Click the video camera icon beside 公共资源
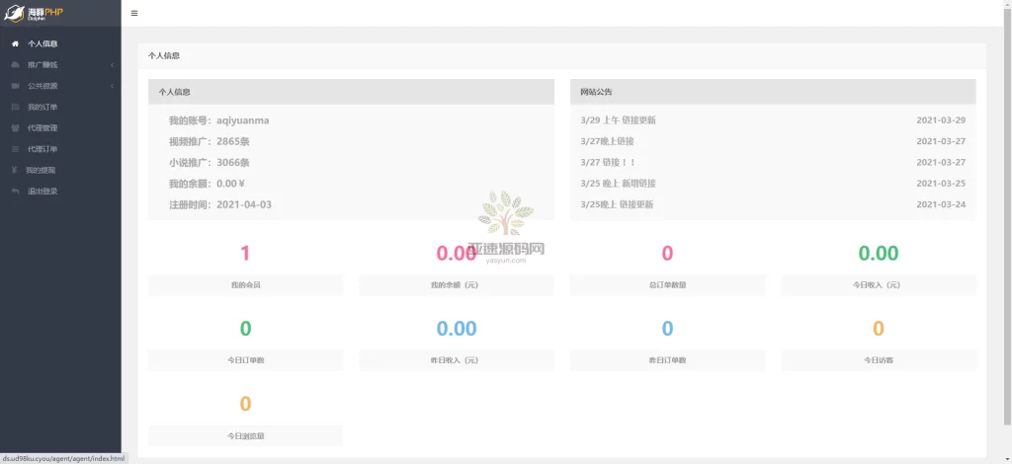This screenshot has width=1012, height=464. [15, 86]
